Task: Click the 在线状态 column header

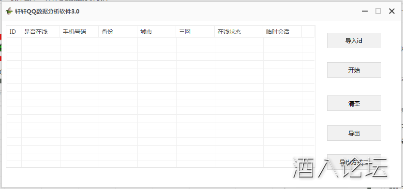Action: (x=239, y=32)
